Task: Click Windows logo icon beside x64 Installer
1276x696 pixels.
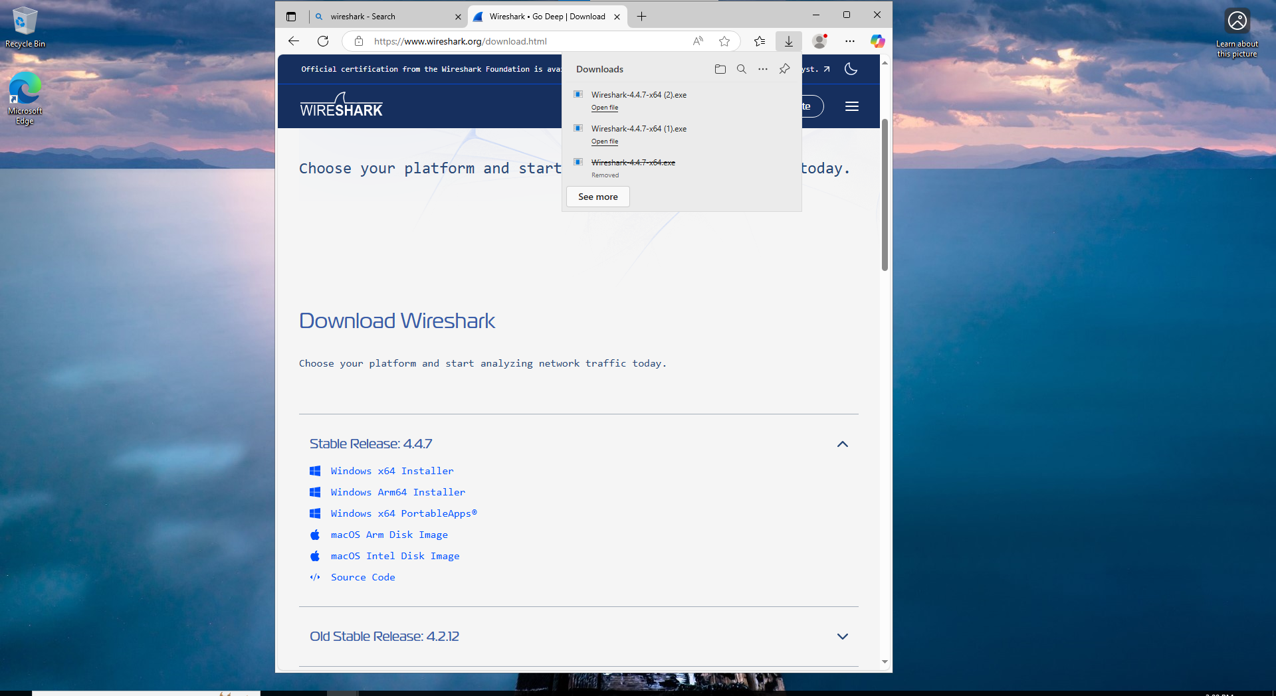Action: 315,471
